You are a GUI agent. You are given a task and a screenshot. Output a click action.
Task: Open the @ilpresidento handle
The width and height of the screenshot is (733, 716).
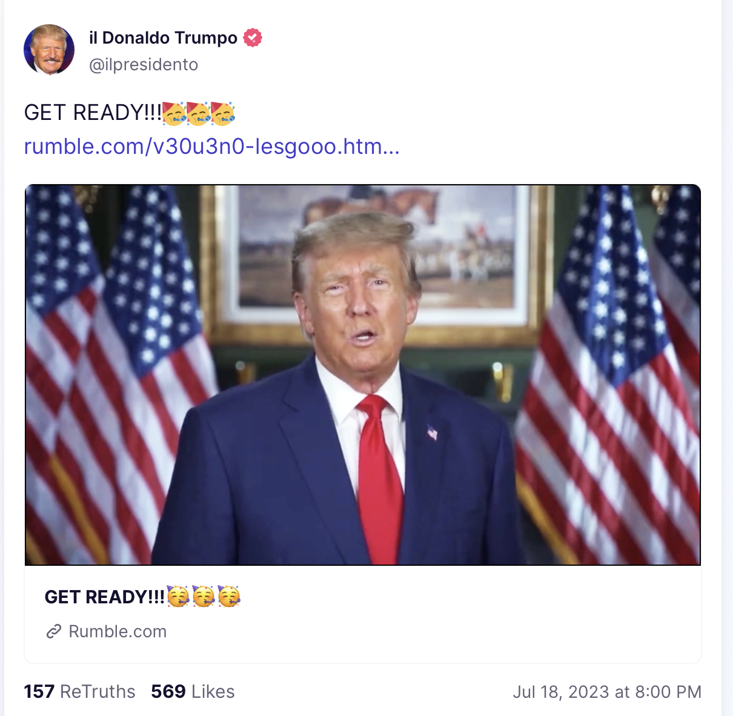tap(144, 65)
